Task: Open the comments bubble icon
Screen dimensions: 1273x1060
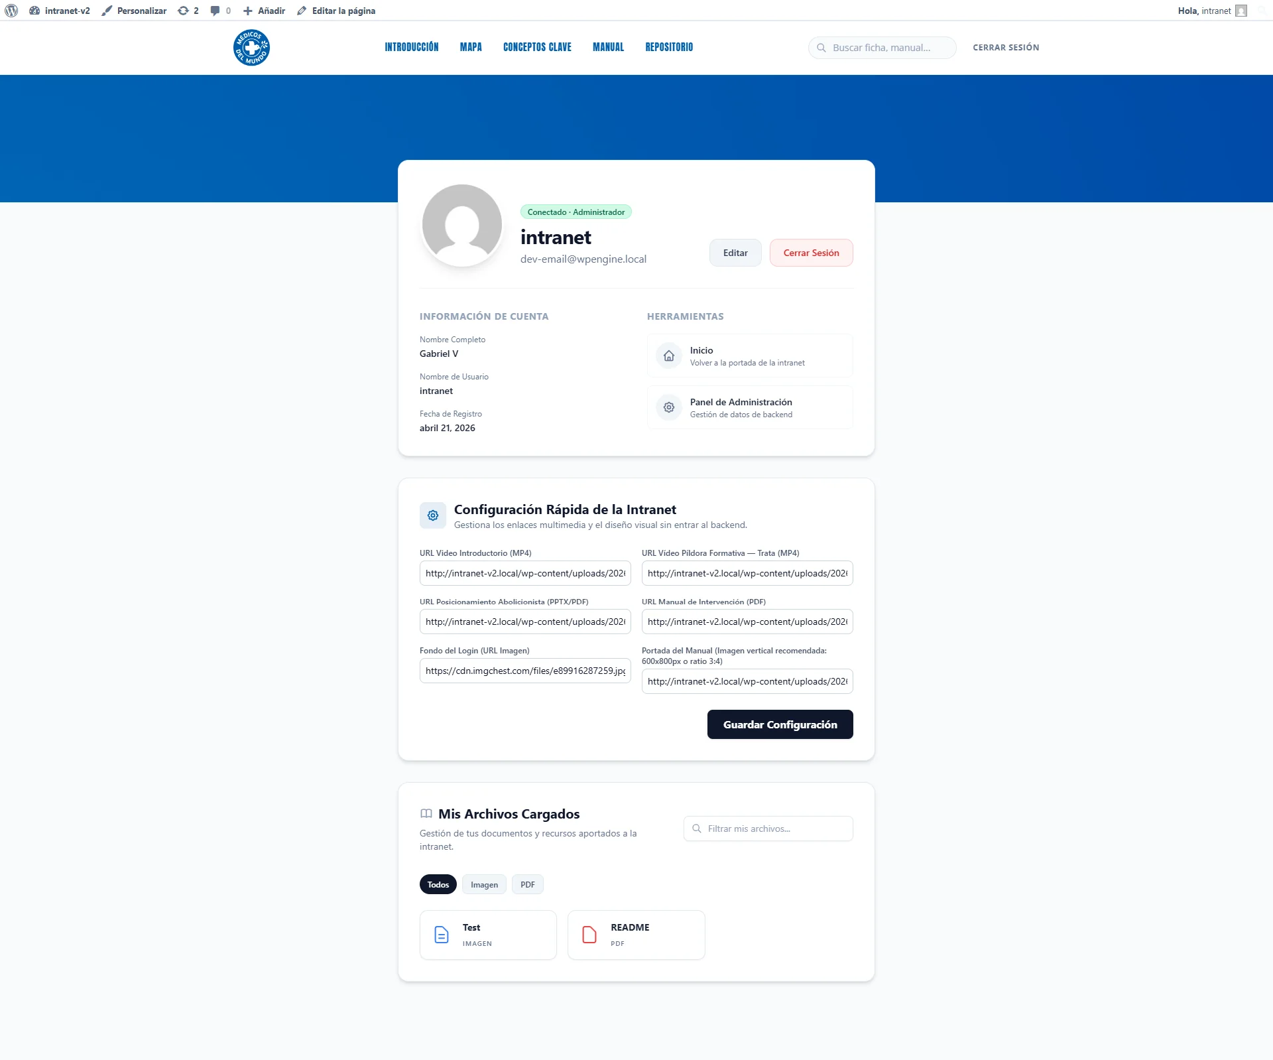Action: pos(215,11)
